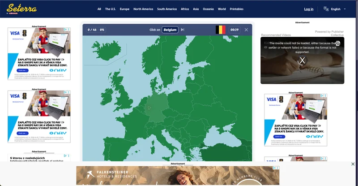The height and width of the screenshot is (186, 358).
Task: Click AdChoices icon on second left Visa ad
Action: [65, 92]
